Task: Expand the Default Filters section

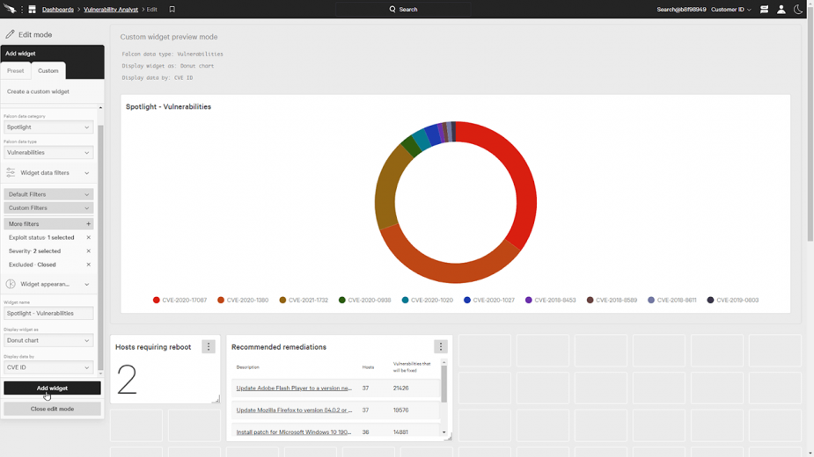Action: click(48, 194)
